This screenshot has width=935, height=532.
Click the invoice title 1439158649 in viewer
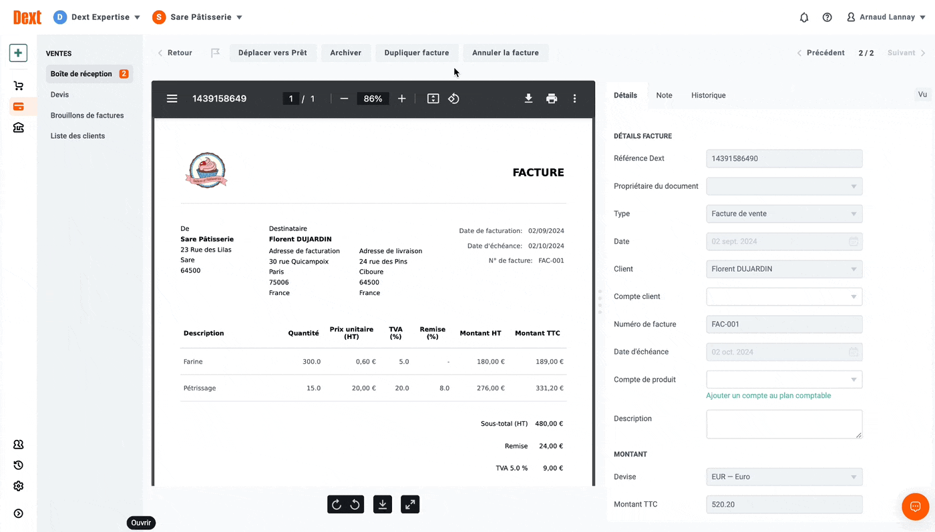(220, 99)
